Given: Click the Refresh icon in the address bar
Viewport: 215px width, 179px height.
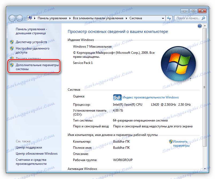Looking at the screenshot, I should [170, 18].
